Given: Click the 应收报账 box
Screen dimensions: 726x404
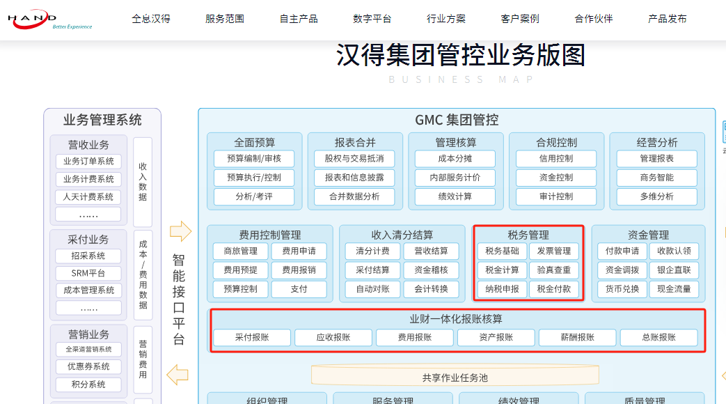Looking at the screenshot, I should [333, 337].
